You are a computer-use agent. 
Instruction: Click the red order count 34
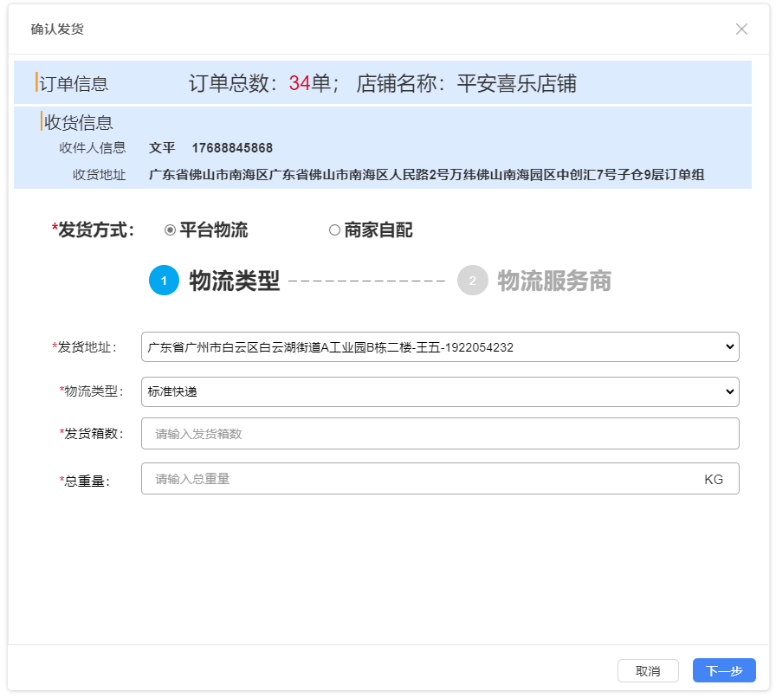click(300, 83)
